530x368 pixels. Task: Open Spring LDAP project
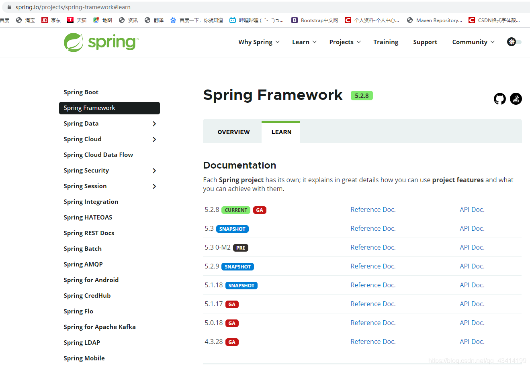(x=82, y=343)
